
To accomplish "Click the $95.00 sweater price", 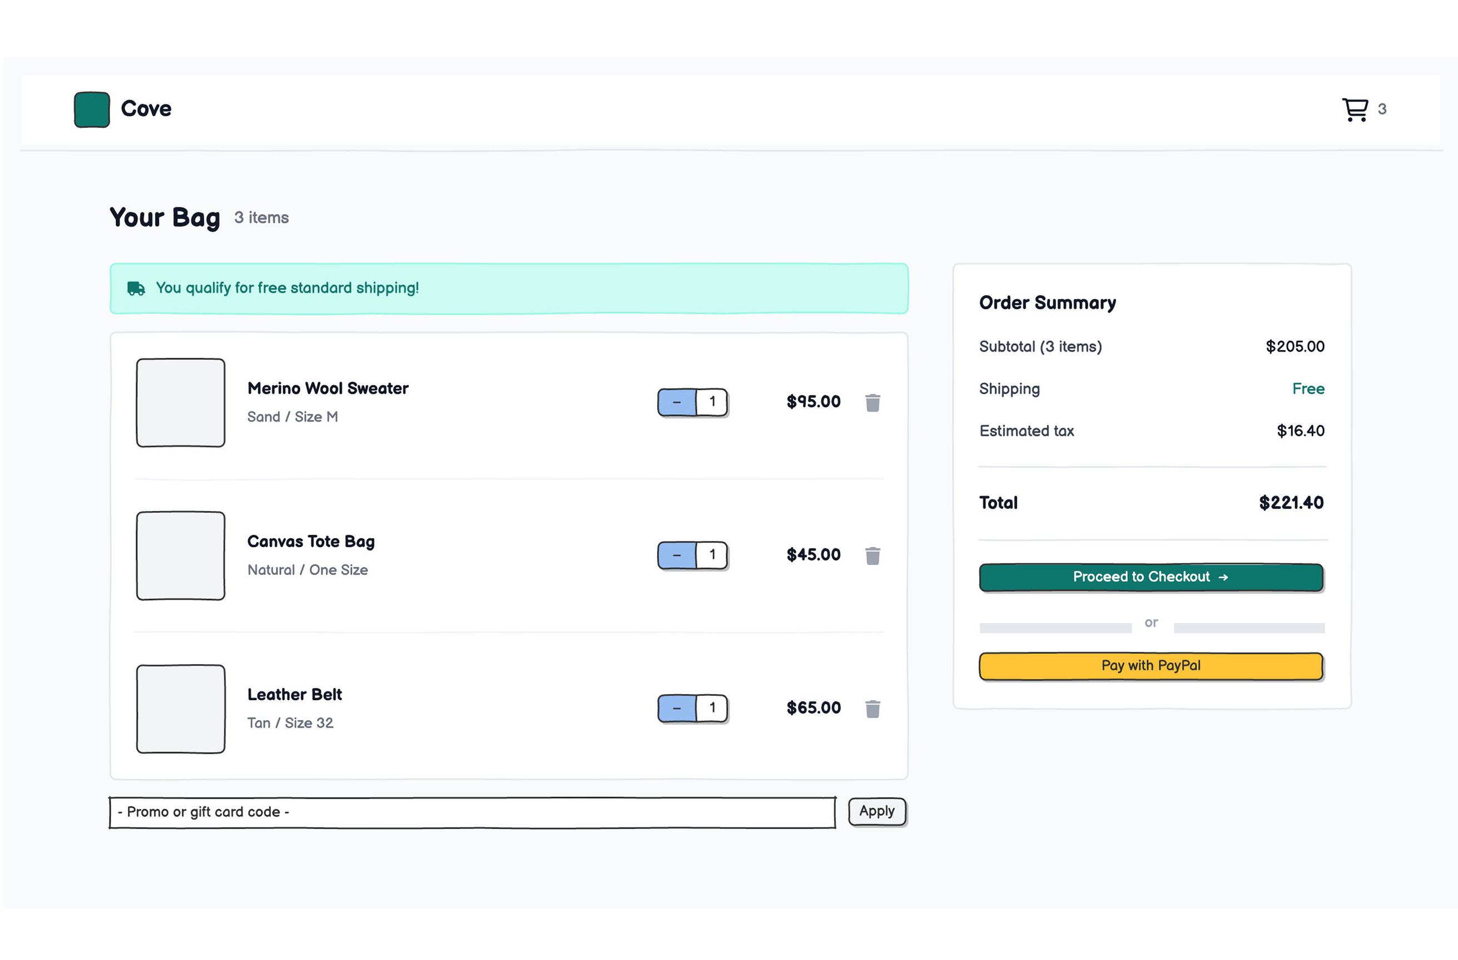I will (x=814, y=402).
